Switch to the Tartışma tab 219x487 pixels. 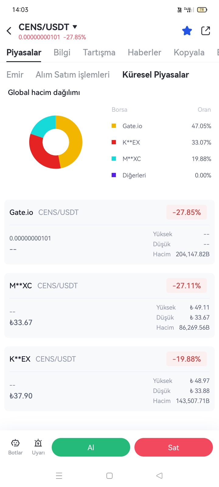point(99,52)
